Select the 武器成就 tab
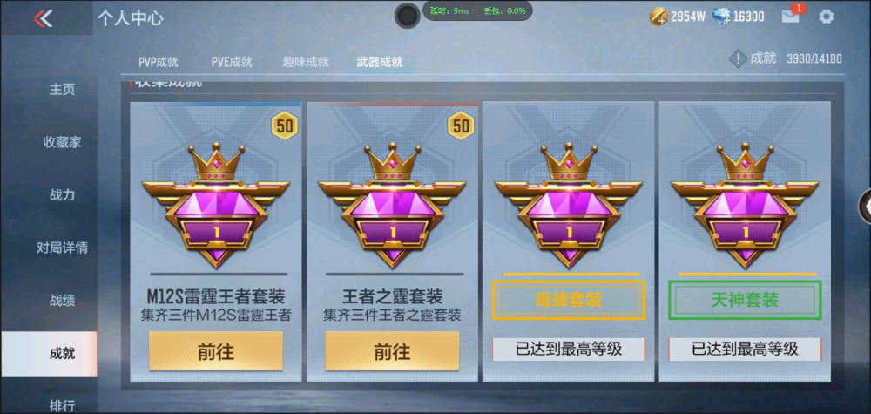This screenshot has height=414, width=871. 380,62
